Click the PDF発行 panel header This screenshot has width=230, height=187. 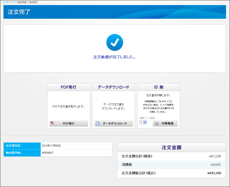click(x=69, y=87)
